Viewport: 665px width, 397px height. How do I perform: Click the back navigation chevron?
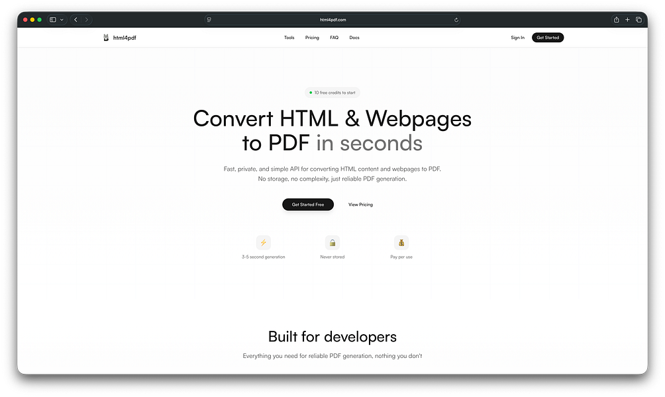point(76,19)
